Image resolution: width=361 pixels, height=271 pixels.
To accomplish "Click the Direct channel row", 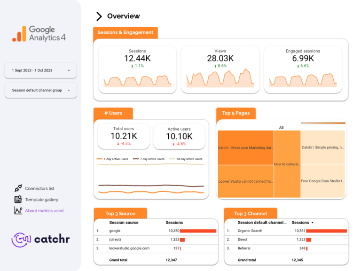I will 286,240.
